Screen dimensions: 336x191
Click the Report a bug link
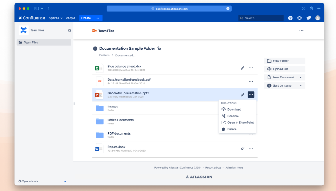coord(213,167)
